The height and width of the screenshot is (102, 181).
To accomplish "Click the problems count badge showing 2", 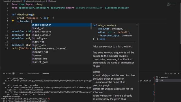I will 13,73.
